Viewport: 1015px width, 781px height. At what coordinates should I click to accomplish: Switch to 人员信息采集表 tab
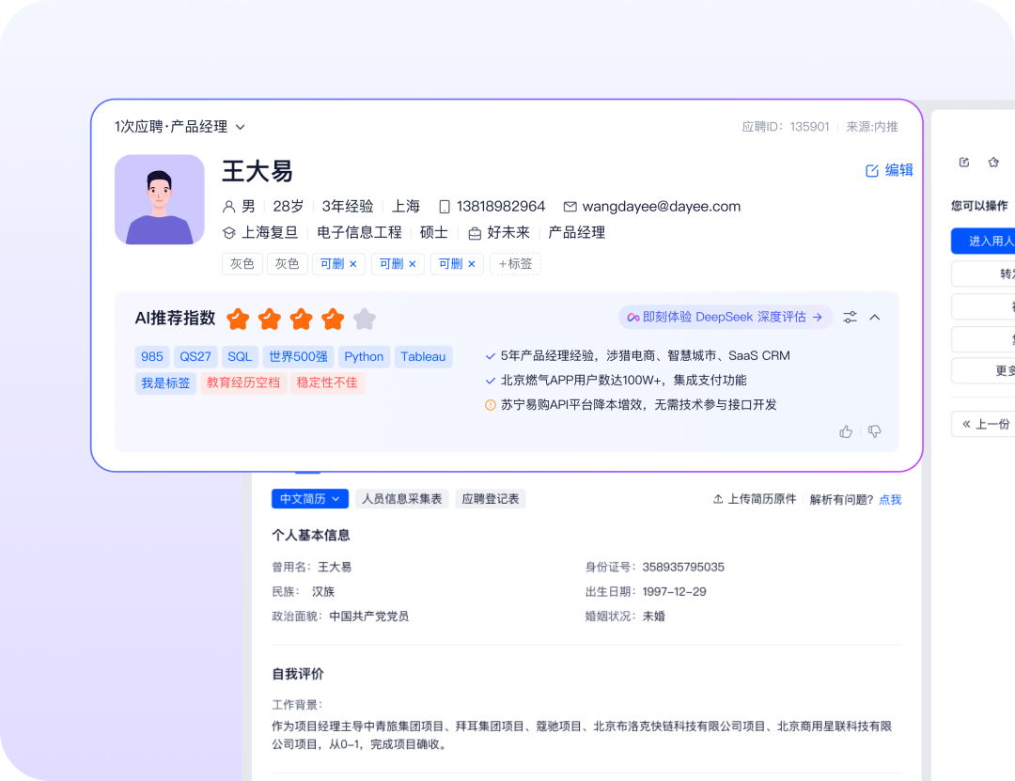point(401,499)
